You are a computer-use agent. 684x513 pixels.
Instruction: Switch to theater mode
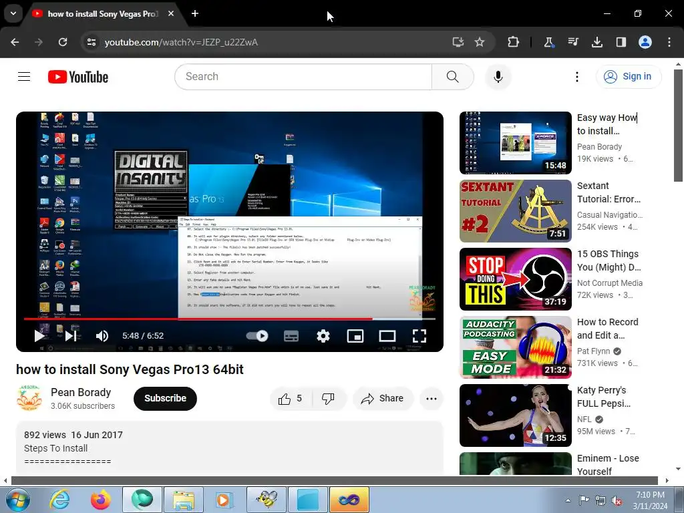click(387, 336)
